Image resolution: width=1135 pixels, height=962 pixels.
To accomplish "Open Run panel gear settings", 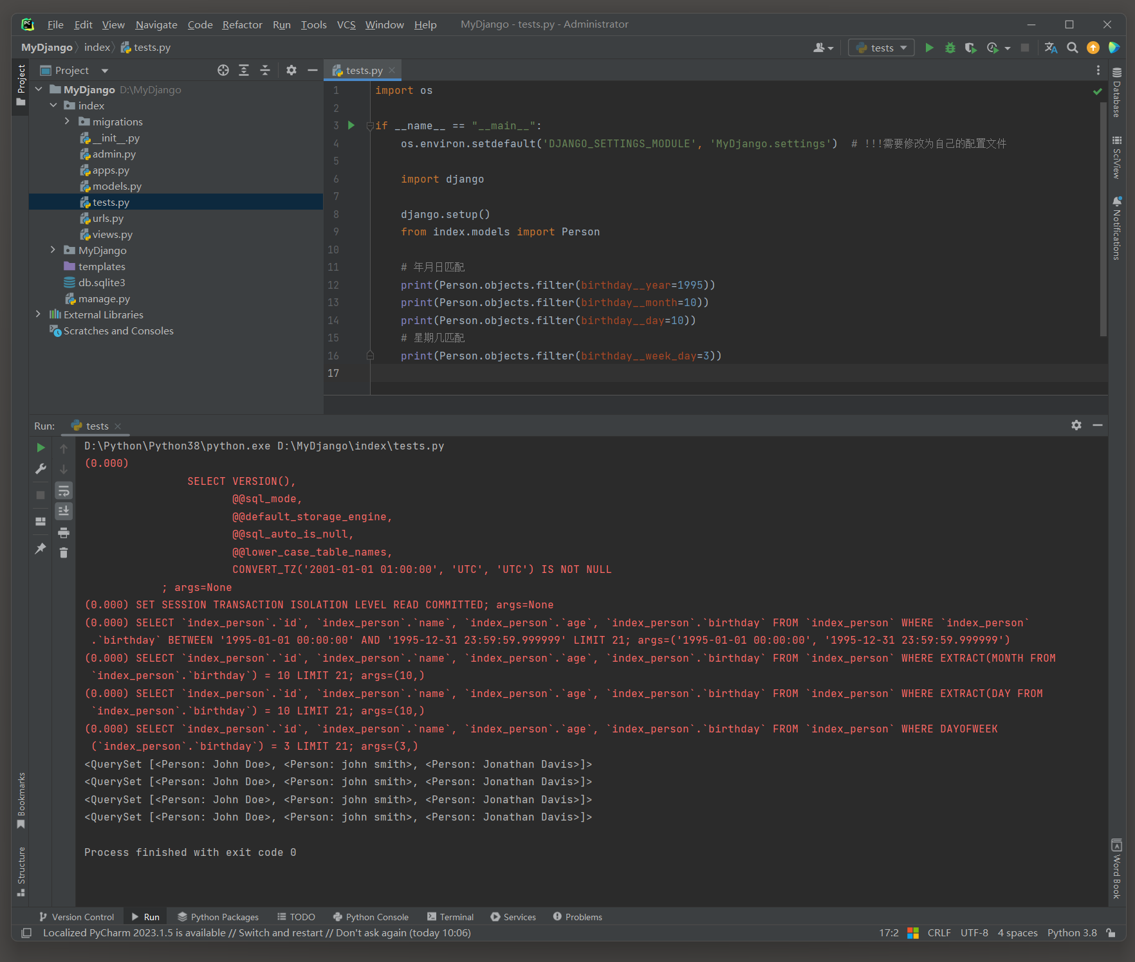I will point(1076,425).
